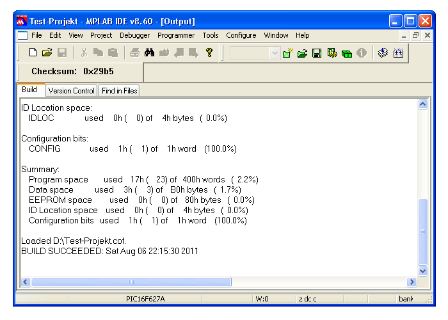The image size is (448, 320).
Task: Click the Build Options icon
Action: pyautogui.click(x=332, y=53)
